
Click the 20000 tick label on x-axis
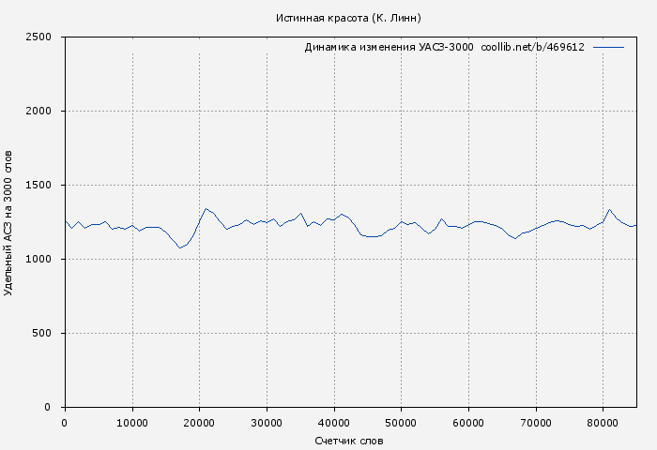click(x=199, y=423)
